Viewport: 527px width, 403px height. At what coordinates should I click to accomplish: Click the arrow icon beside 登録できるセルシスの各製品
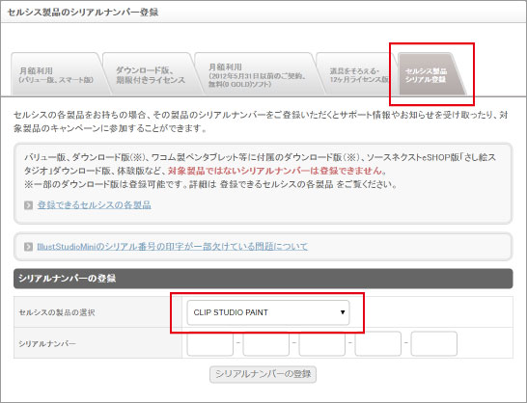coord(29,205)
